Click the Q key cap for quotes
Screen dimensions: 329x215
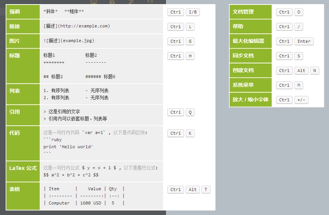click(190, 112)
